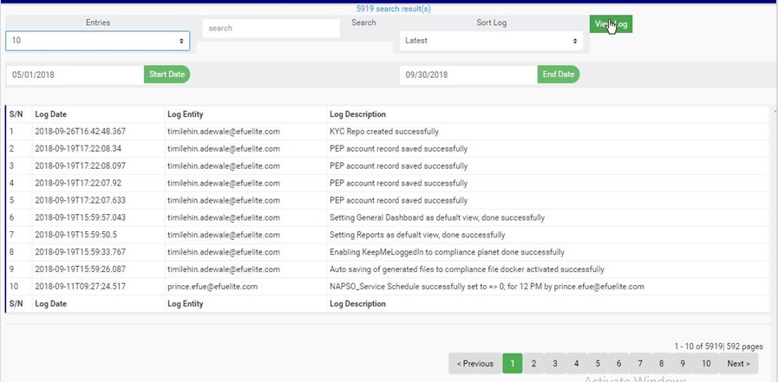The height and width of the screenshot is (382, 778).
Task: Jump to page 10 in pagination
Action: pos(706,364)
